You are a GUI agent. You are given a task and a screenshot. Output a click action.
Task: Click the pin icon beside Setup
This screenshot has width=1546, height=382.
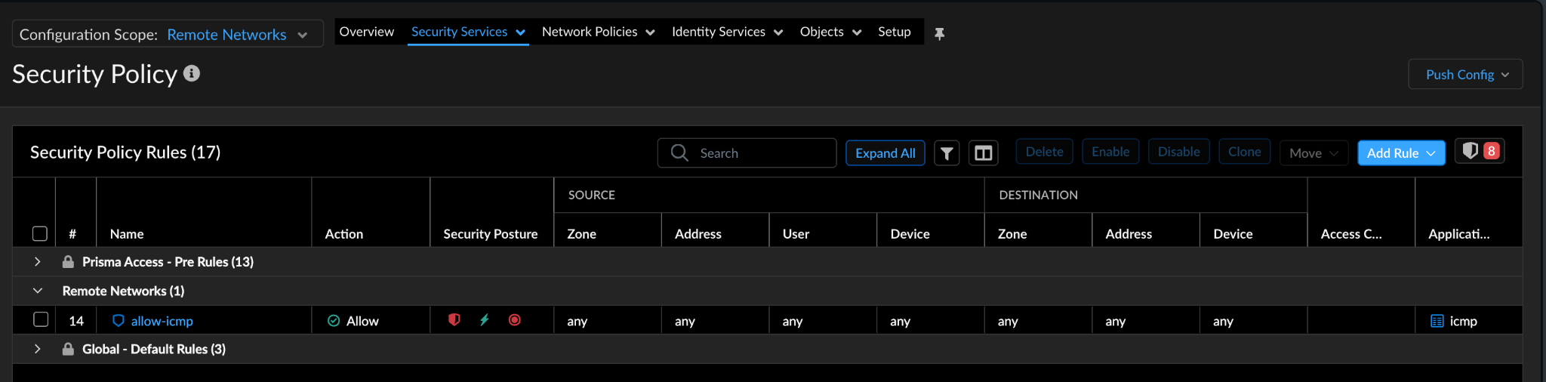point(939,33)
